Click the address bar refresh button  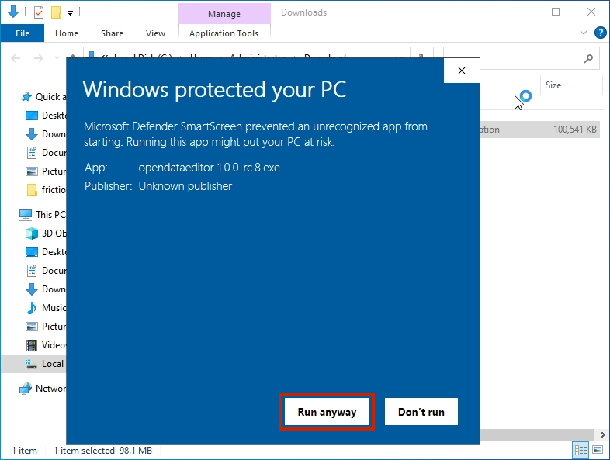tap(421, 57)
